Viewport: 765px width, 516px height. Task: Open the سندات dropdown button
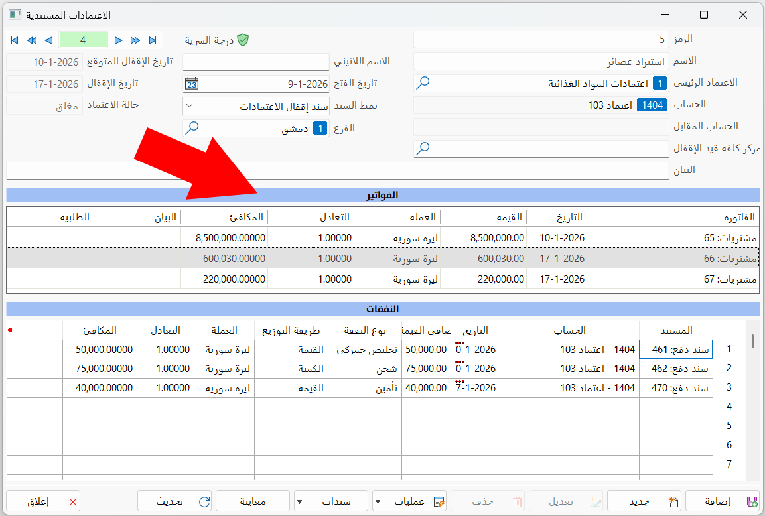point(330,501)
